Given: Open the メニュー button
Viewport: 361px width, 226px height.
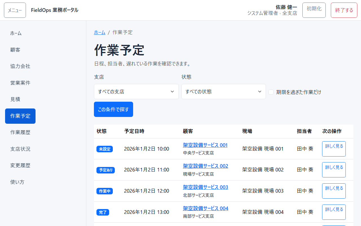Looking at the screenshot, I should tap(15, 10).
